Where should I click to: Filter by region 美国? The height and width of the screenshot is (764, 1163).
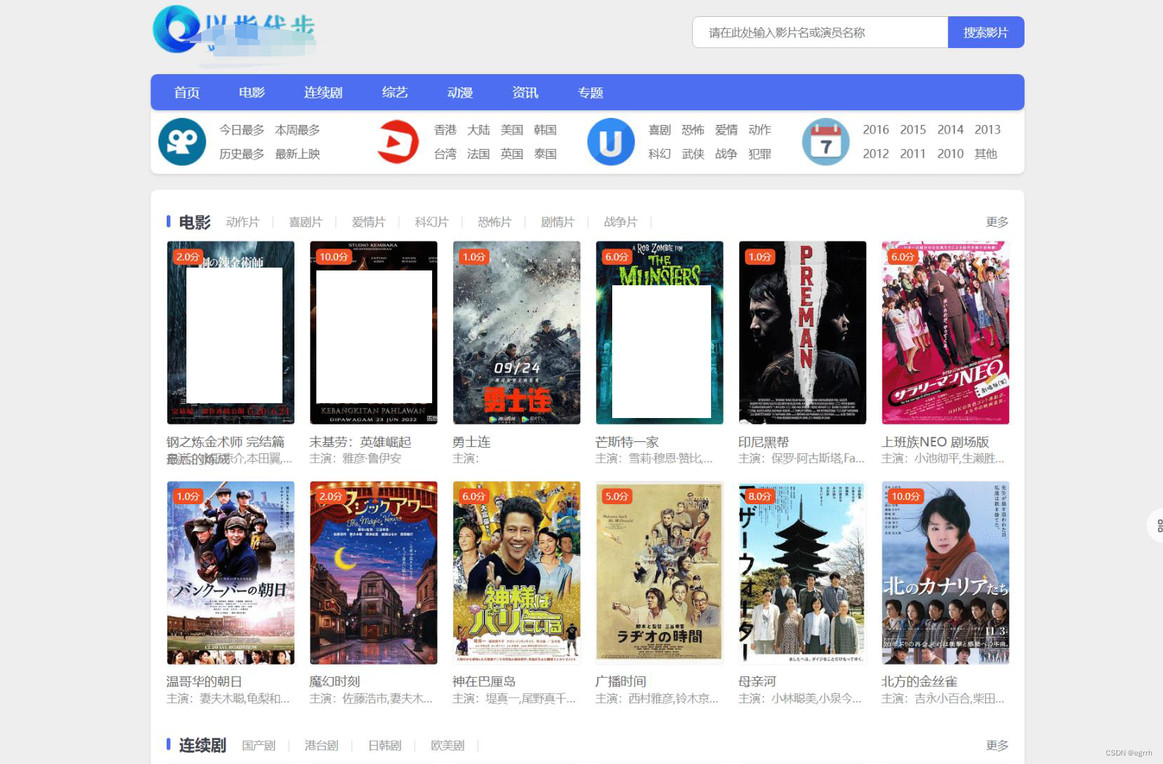pyautogui.click(x=512, y=130)
